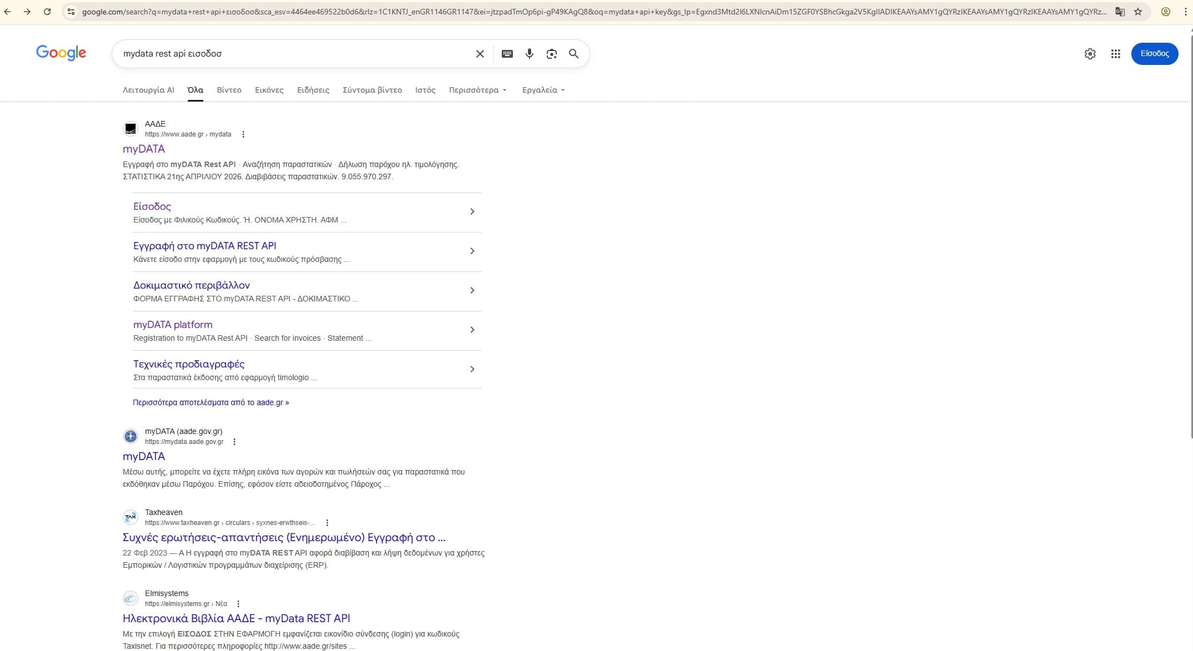The image size is (1193, 651).
Task: Click the browser address bar URL
Action: coord(593,12)
